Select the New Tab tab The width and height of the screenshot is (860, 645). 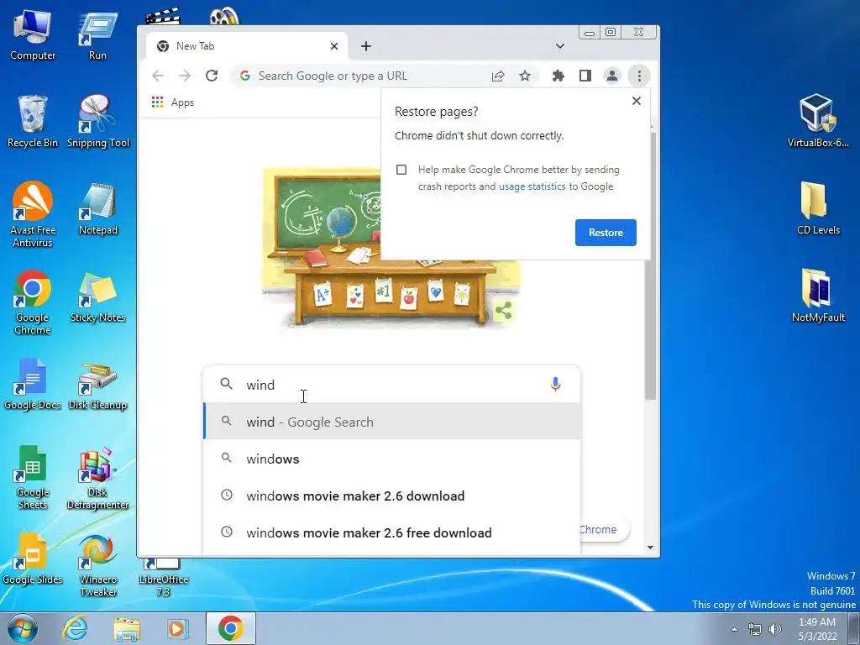[247, 46]
